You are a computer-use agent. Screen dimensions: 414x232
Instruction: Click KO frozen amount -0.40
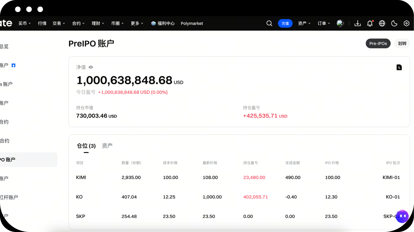coord(291,197)
